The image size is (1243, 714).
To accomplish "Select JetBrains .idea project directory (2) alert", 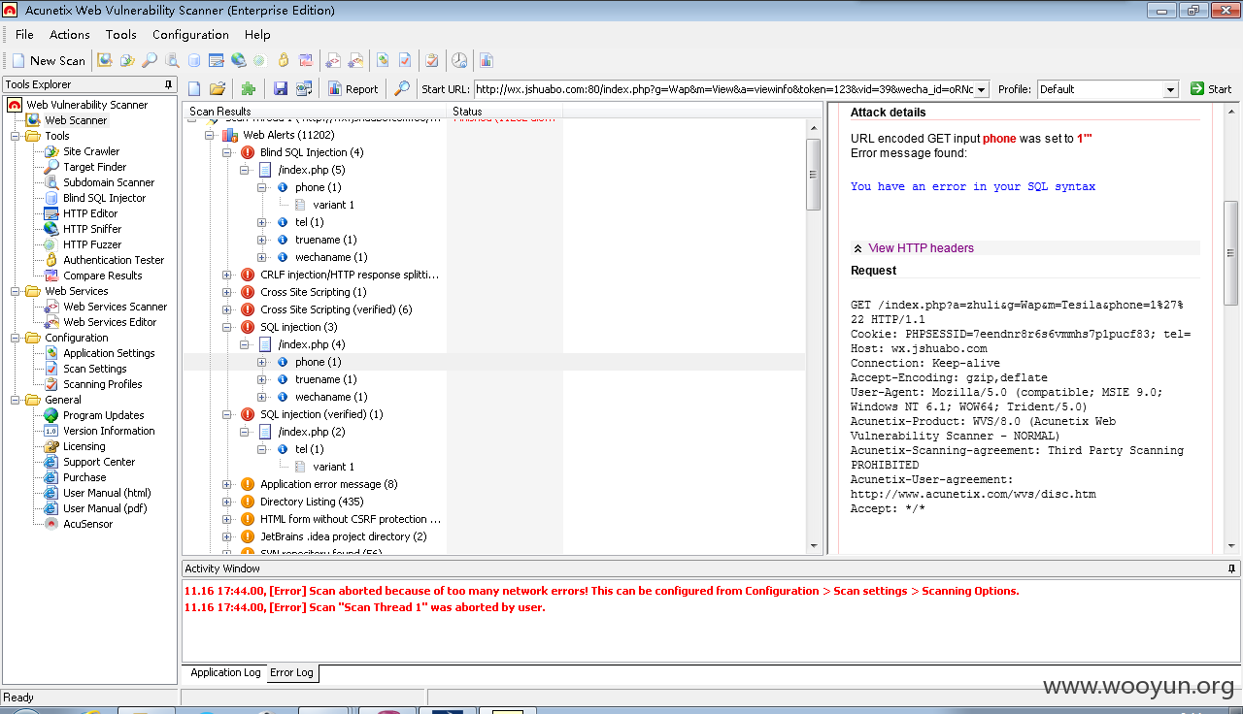I will point(343,536).
